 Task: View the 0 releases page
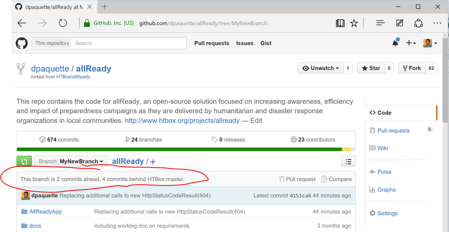(x=228, y=140)
